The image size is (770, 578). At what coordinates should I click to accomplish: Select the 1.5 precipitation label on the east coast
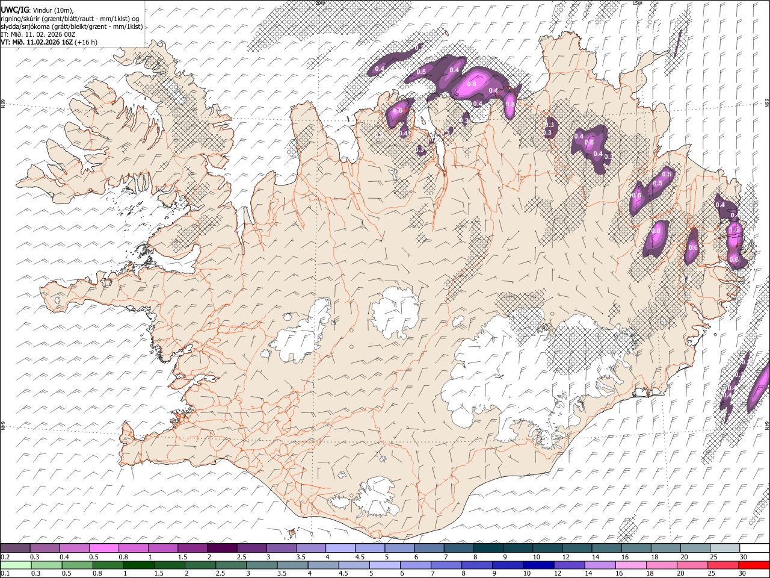coord(734,230)
